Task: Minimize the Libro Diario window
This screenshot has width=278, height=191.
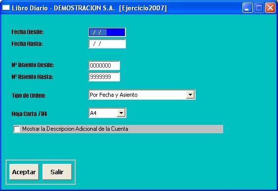Action: (x=247, y=8)
